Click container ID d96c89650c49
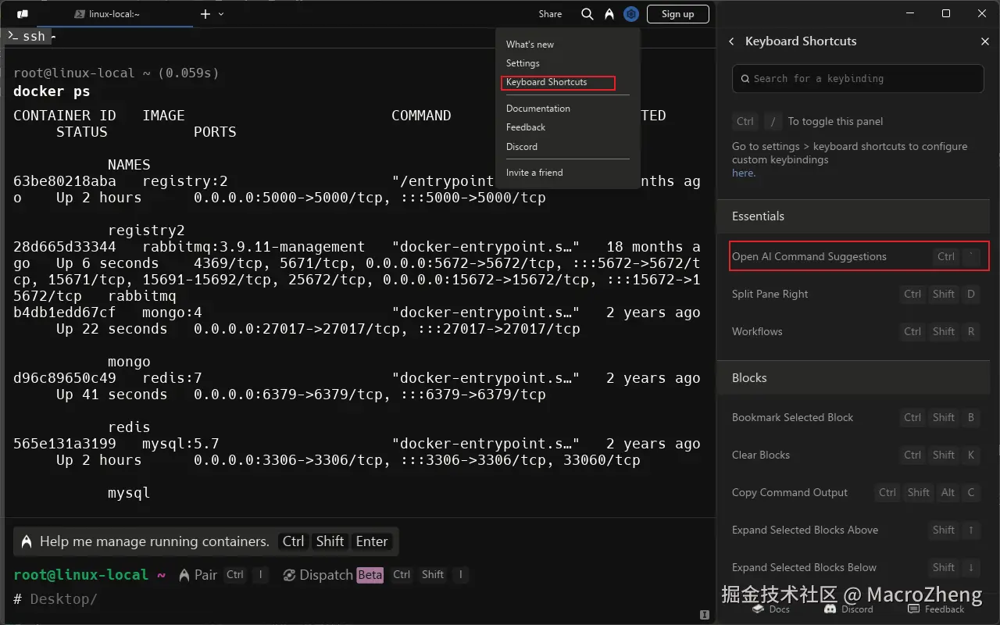The image size is (1000, 625). click(65, 378)
